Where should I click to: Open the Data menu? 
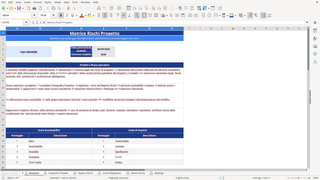click(x=66, y=2)
